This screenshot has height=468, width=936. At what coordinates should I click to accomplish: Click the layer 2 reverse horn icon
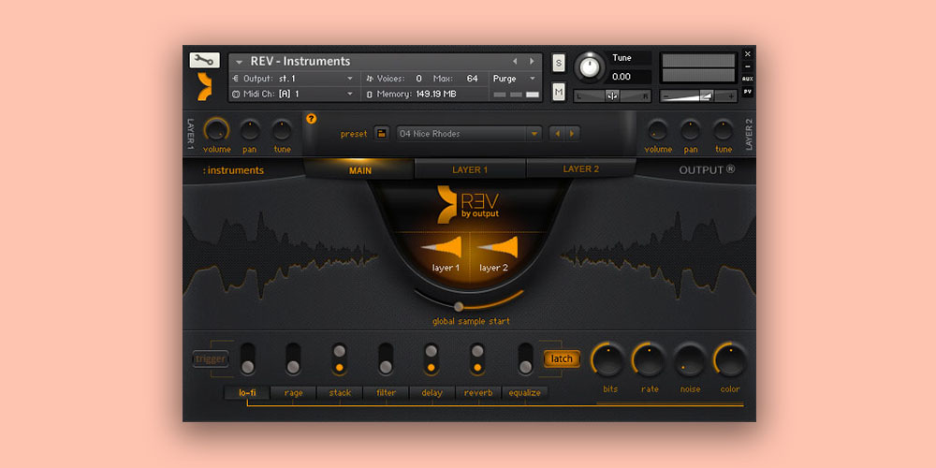(x=497, y=248)
